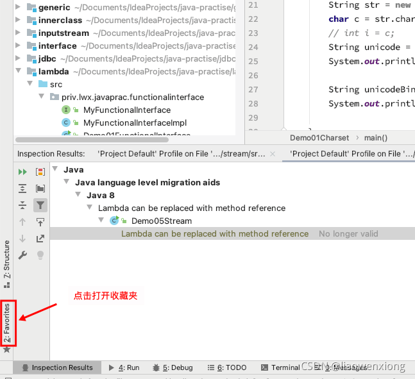
Task: Collapse the Java 8 node
Action: click(x=78, y=194)
